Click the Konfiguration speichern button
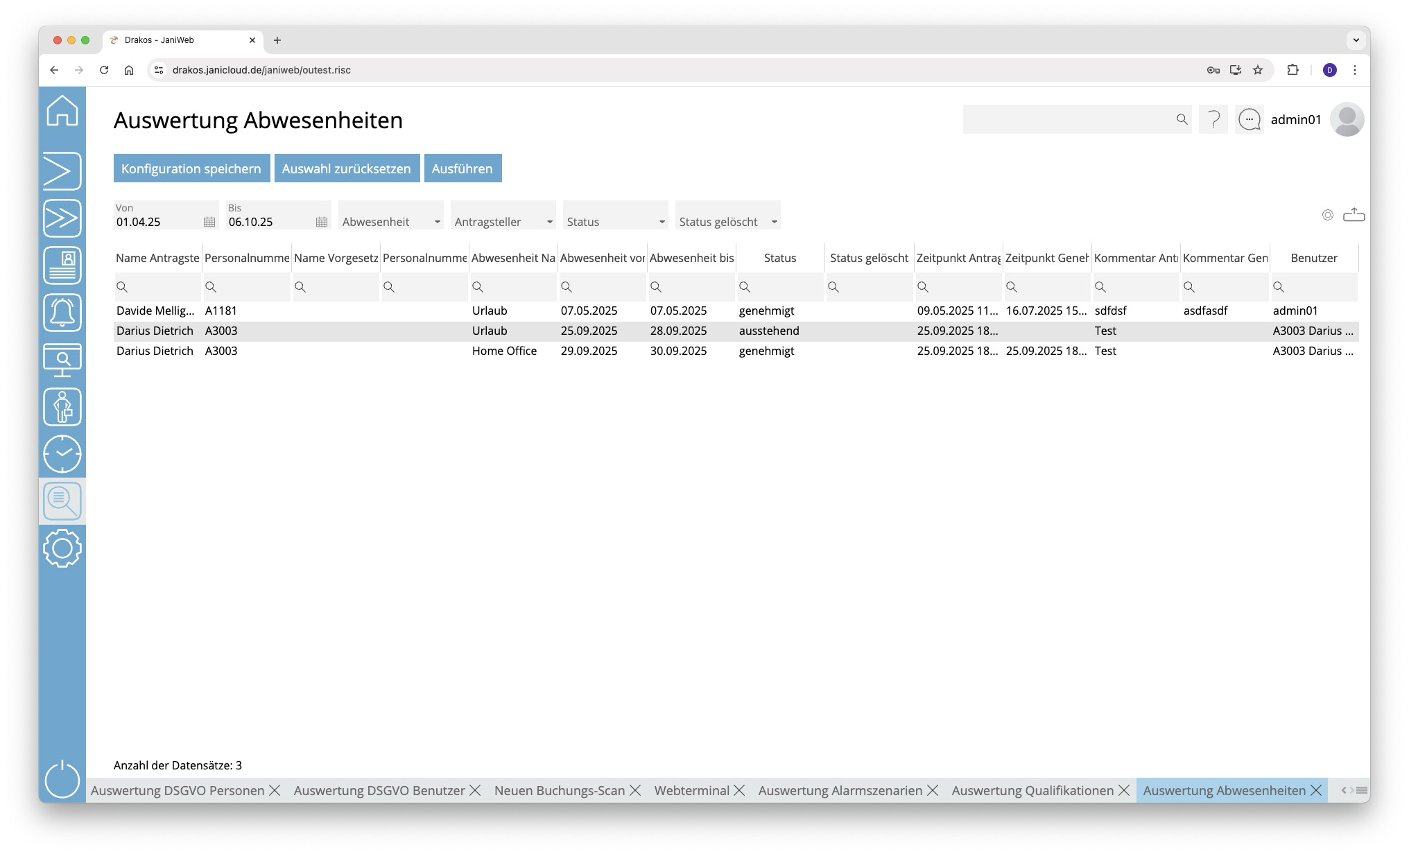 click(191, 168)
